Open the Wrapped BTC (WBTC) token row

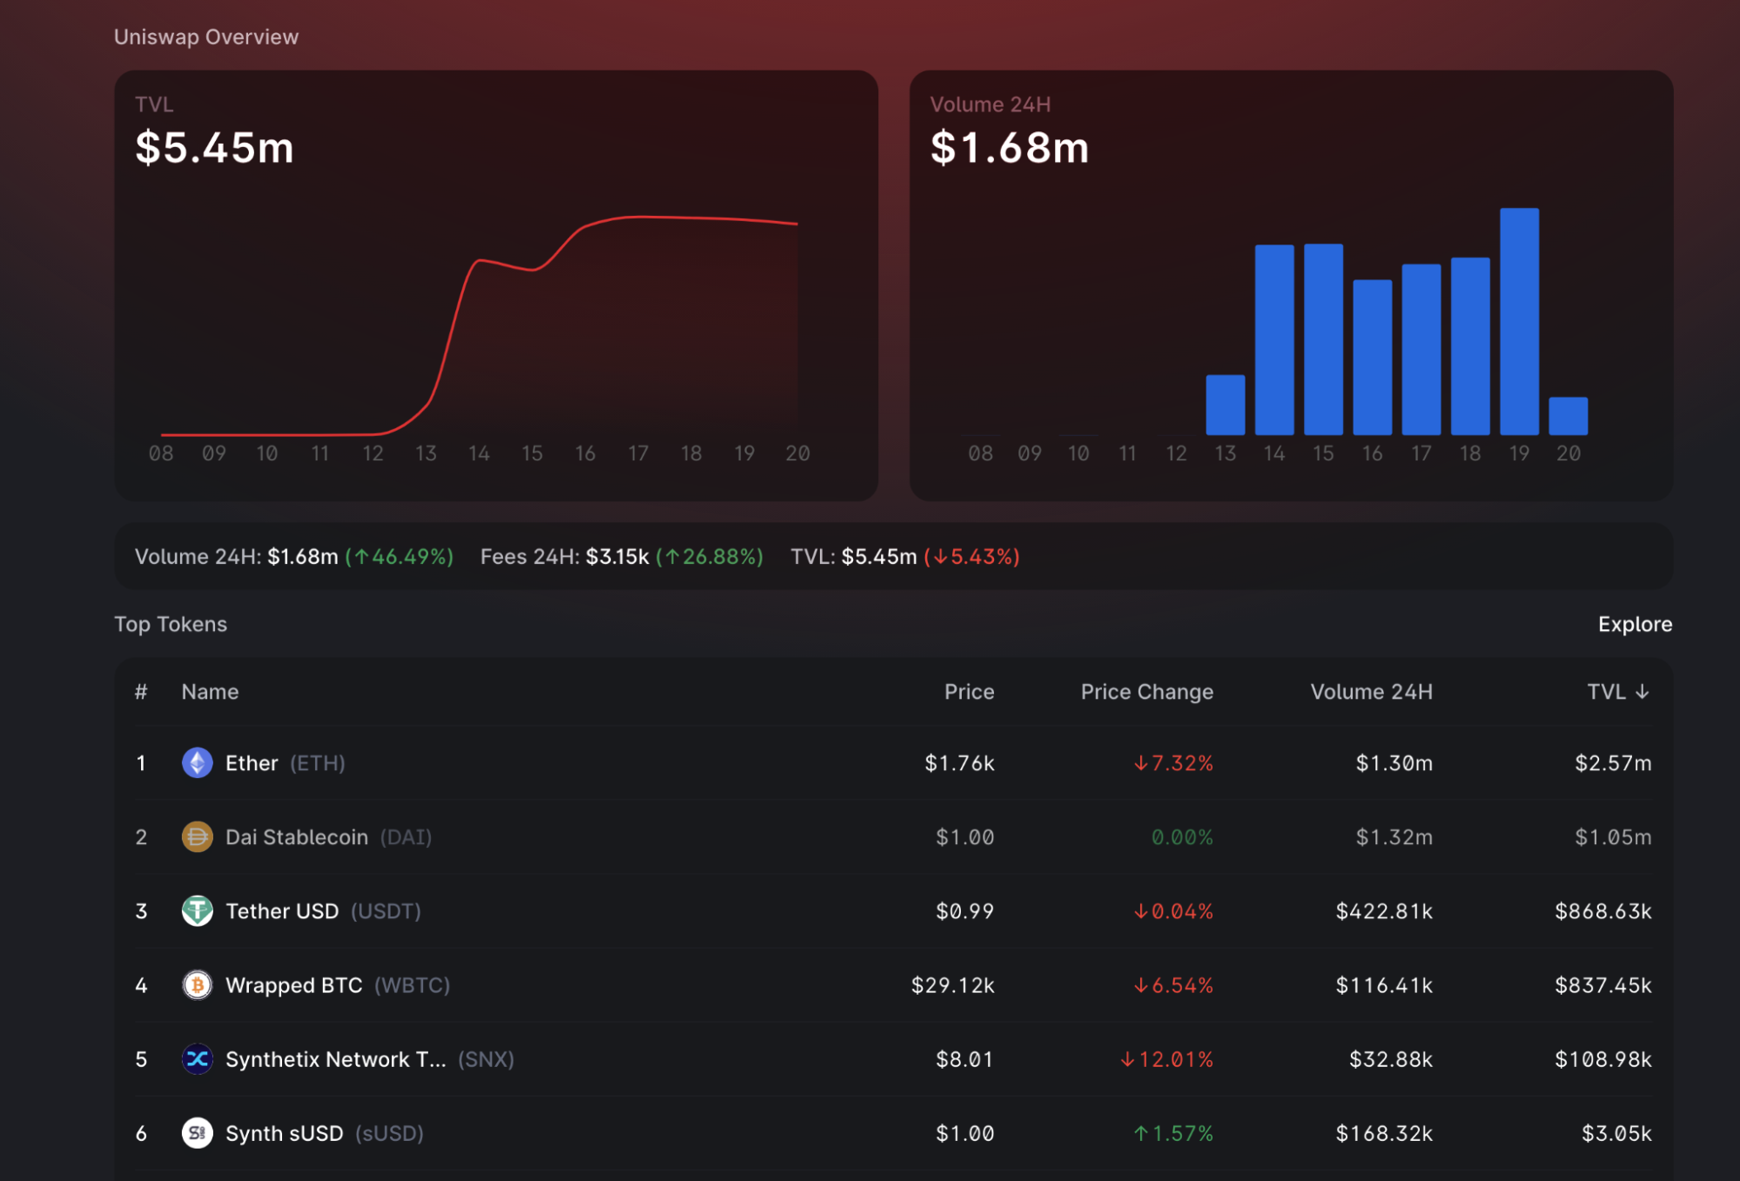tap(893, 985)
